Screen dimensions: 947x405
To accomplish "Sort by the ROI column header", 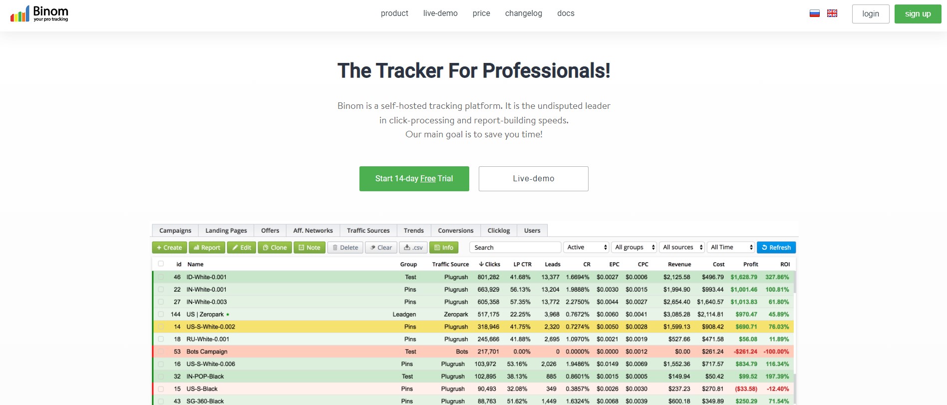I will pos(785,264).
